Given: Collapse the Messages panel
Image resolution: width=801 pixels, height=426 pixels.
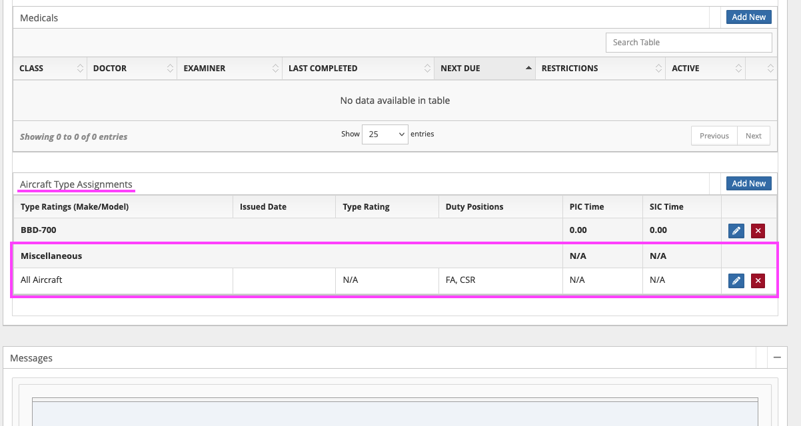Looking at the screenshot, I should coord(777,357).
